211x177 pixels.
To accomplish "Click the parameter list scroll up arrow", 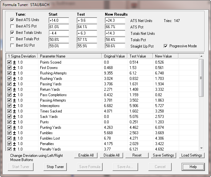I will pyautogui.click(x=201, y=56).
